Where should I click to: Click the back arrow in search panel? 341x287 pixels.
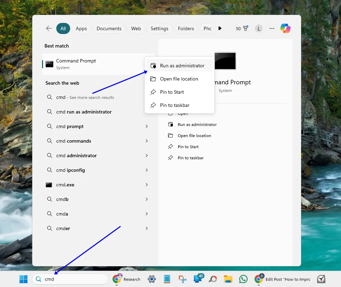49,28
